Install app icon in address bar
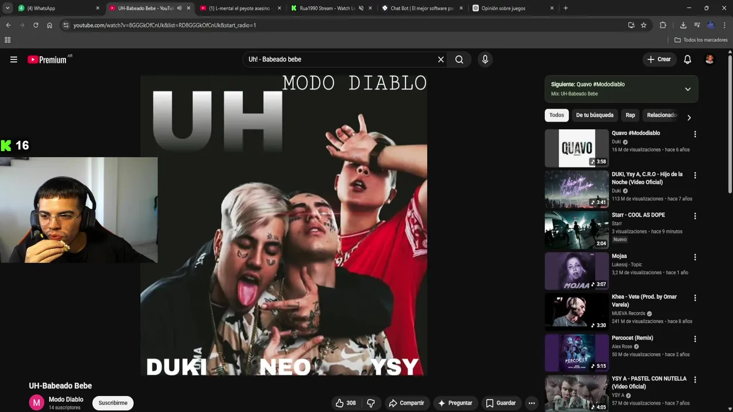This screenshot has height=412, width=733. (x=631, y=25)
